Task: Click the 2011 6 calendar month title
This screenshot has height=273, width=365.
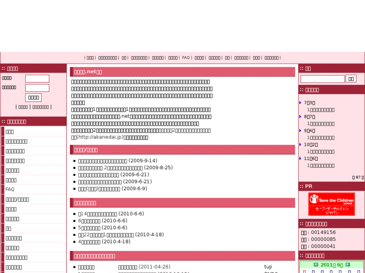Action: pos(331,264)
